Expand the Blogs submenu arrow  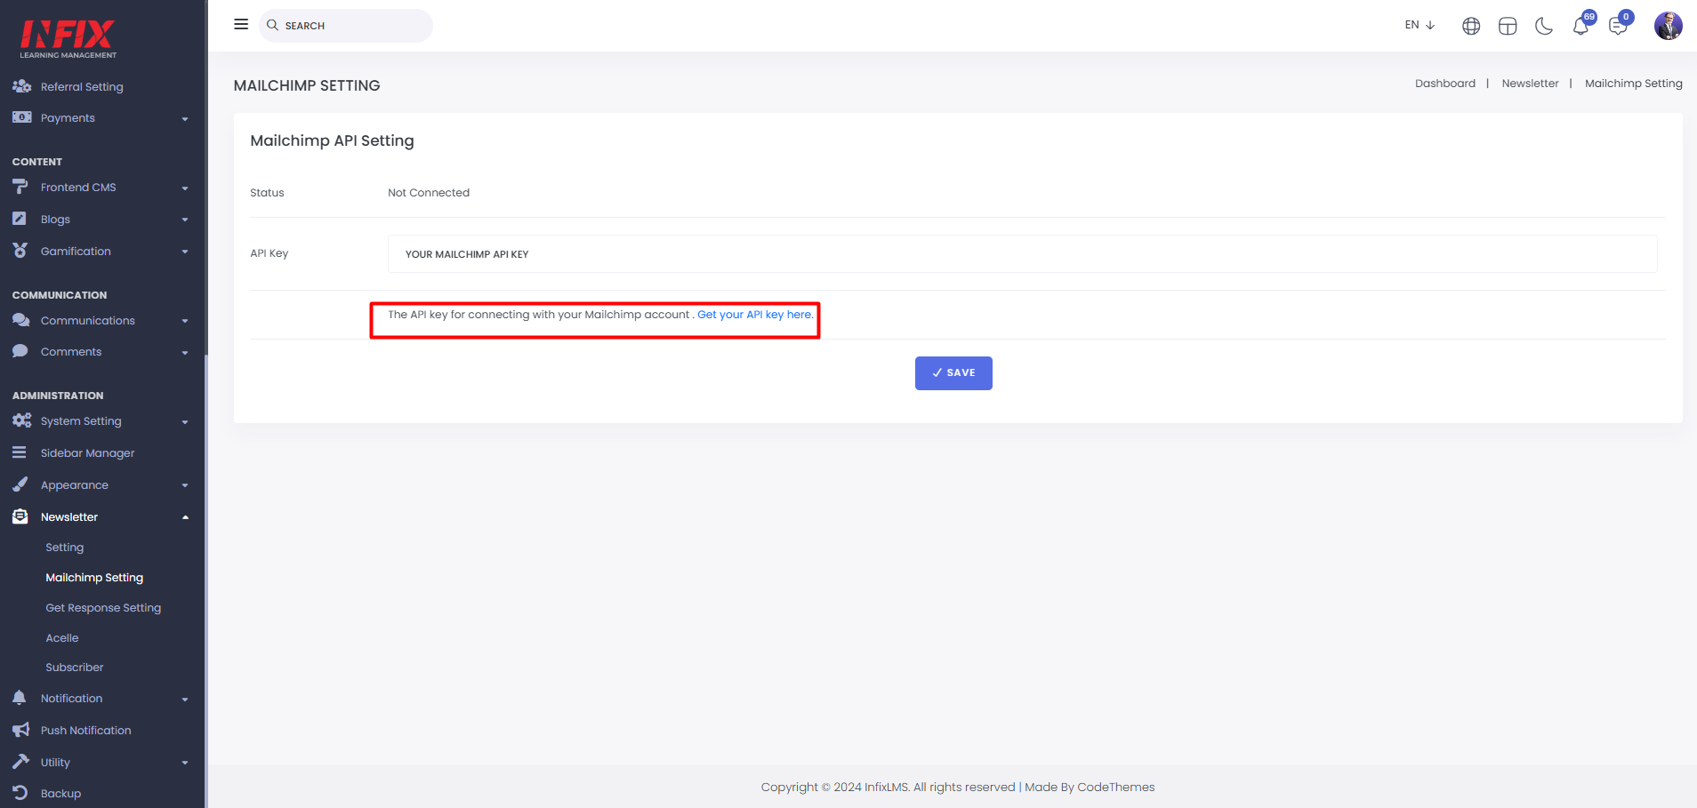185,220
